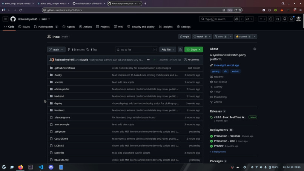This screenshot has height=171, width=304.
Task: Click the Go to file search field
Action: (136, 49)
